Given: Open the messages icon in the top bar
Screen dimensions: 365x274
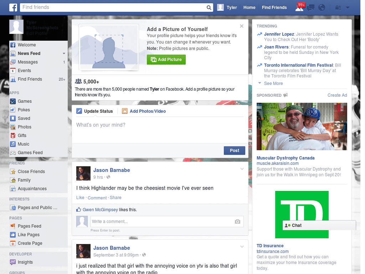Looking at the screenshot, I should (310, 8).
